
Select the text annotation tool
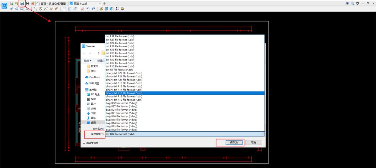point(75,9)
